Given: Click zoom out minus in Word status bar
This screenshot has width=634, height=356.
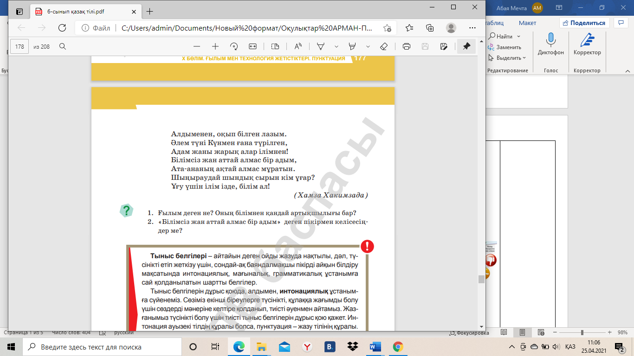Looking at the screenshot, I should pyautogui.click(x=555, y=333).
